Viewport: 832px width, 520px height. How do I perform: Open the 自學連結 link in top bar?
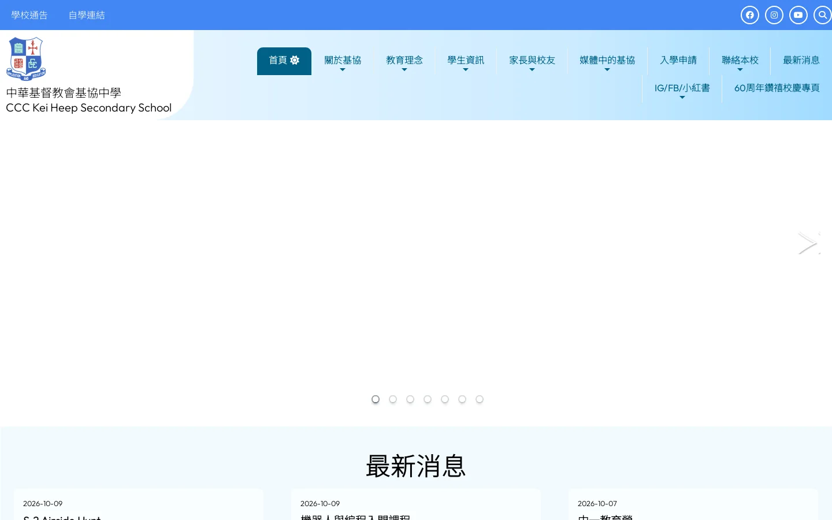(x=87, y=15)
